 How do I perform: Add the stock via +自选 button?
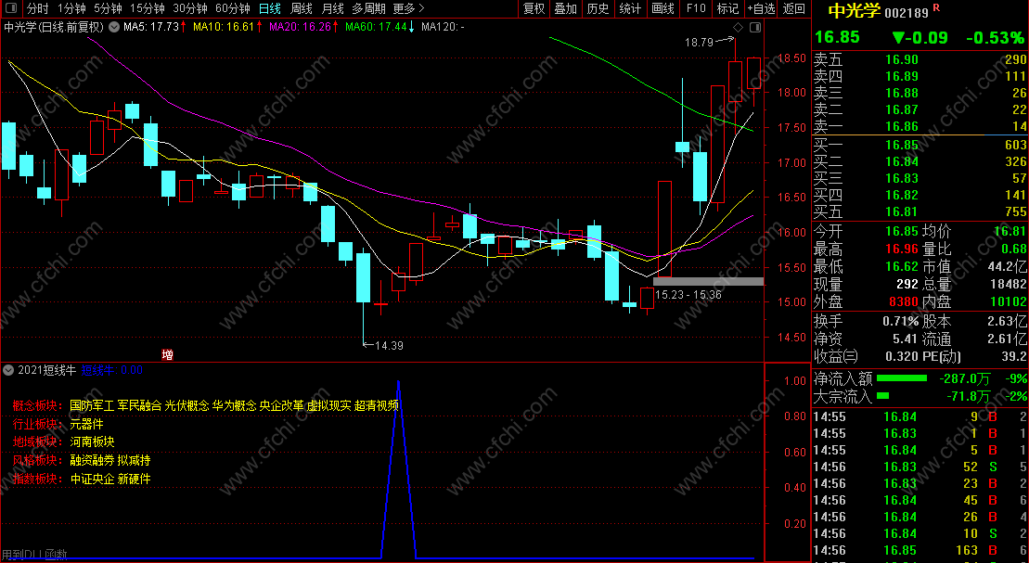(761, 8)
